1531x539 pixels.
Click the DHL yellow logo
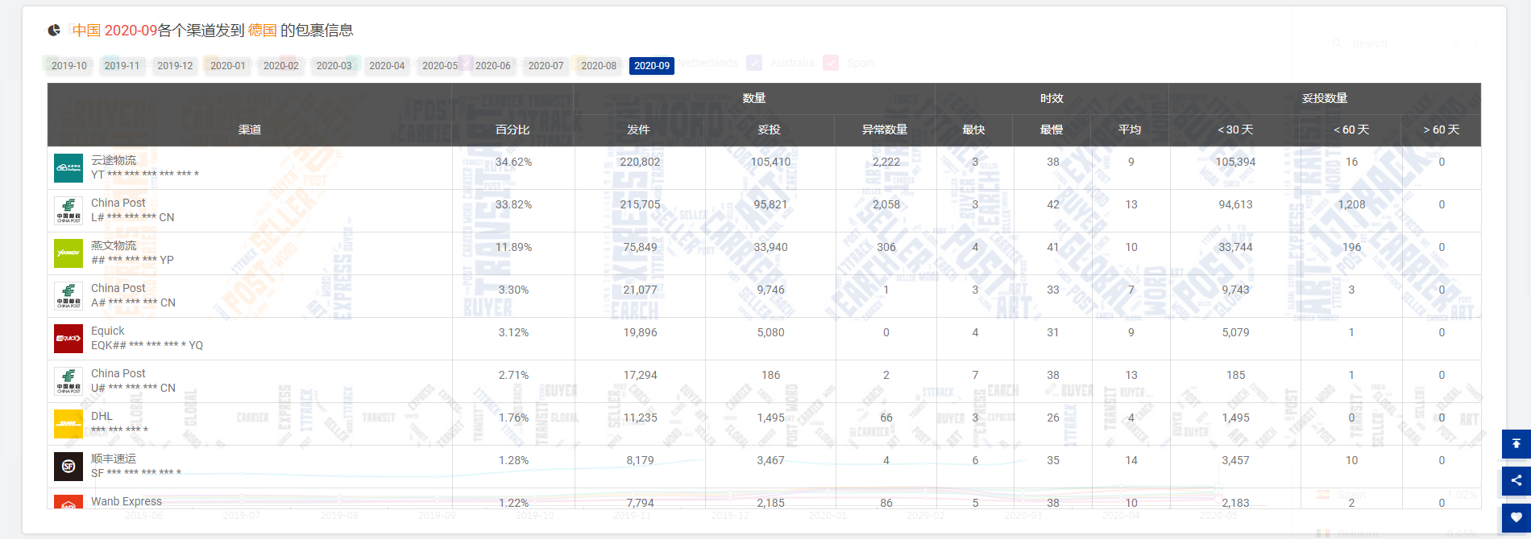click(x=68, y=424)
